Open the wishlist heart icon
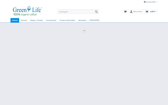168x105 pixels. click(x=125, y=11)
